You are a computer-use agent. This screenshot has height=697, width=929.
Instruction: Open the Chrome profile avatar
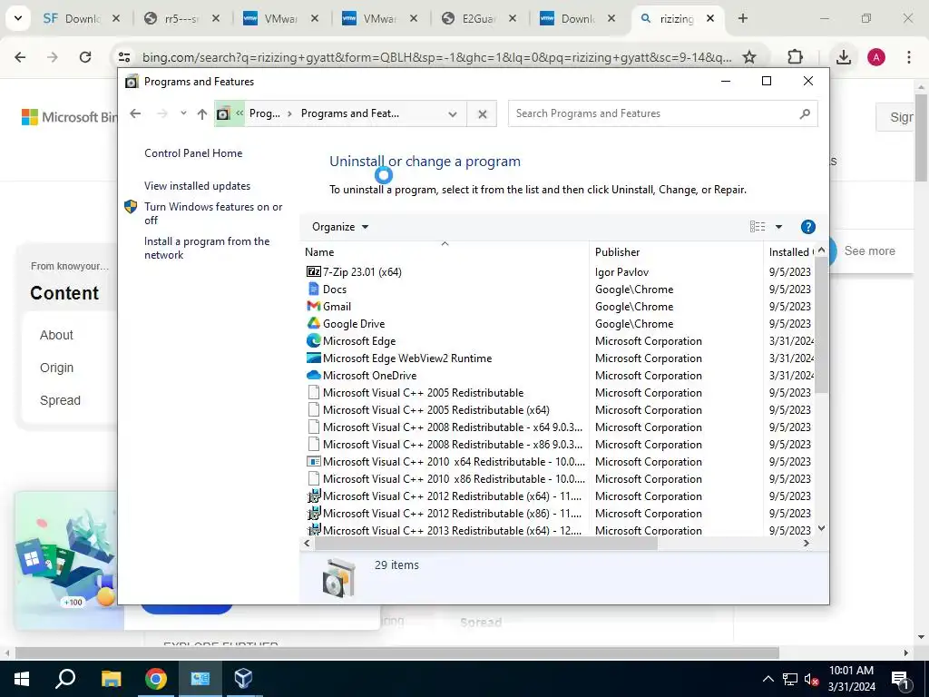coord(876,57)
